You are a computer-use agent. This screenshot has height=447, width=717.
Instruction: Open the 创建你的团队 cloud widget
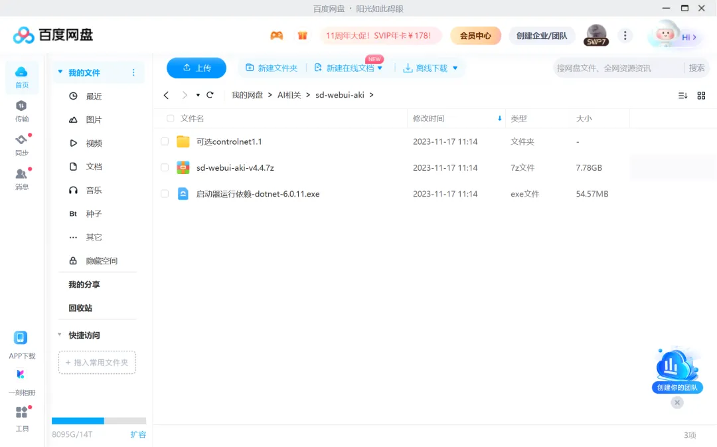[x=677, y=370]
